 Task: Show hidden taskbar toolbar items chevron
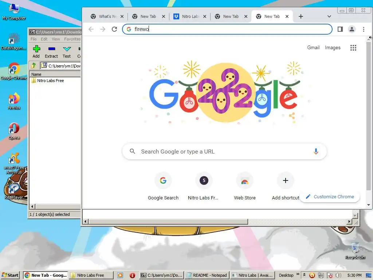tap(298, 274)
